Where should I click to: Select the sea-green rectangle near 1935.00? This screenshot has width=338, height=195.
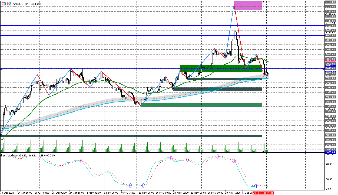point(201,105)
